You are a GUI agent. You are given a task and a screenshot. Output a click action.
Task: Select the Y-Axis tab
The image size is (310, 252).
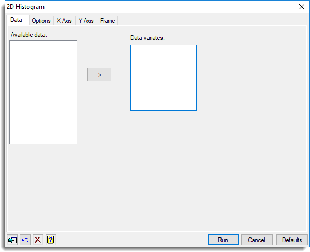pos(86,21)
